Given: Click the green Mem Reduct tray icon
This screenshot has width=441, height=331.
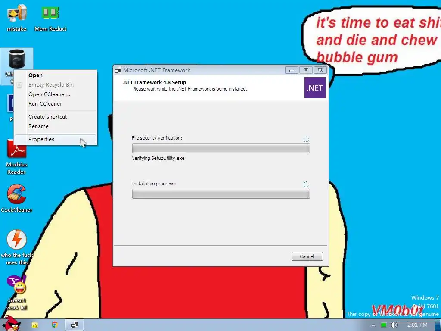Looking at the screenshot, I should (x=384, y=325).
